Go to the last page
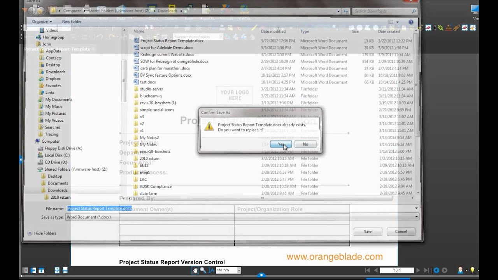 click(427, 270)
